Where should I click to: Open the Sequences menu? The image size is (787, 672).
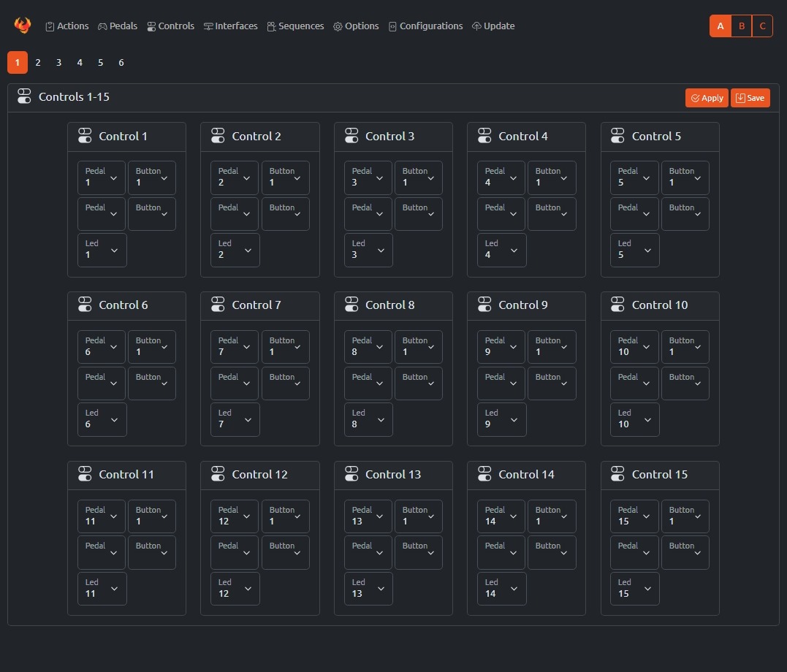coord(296,26)
